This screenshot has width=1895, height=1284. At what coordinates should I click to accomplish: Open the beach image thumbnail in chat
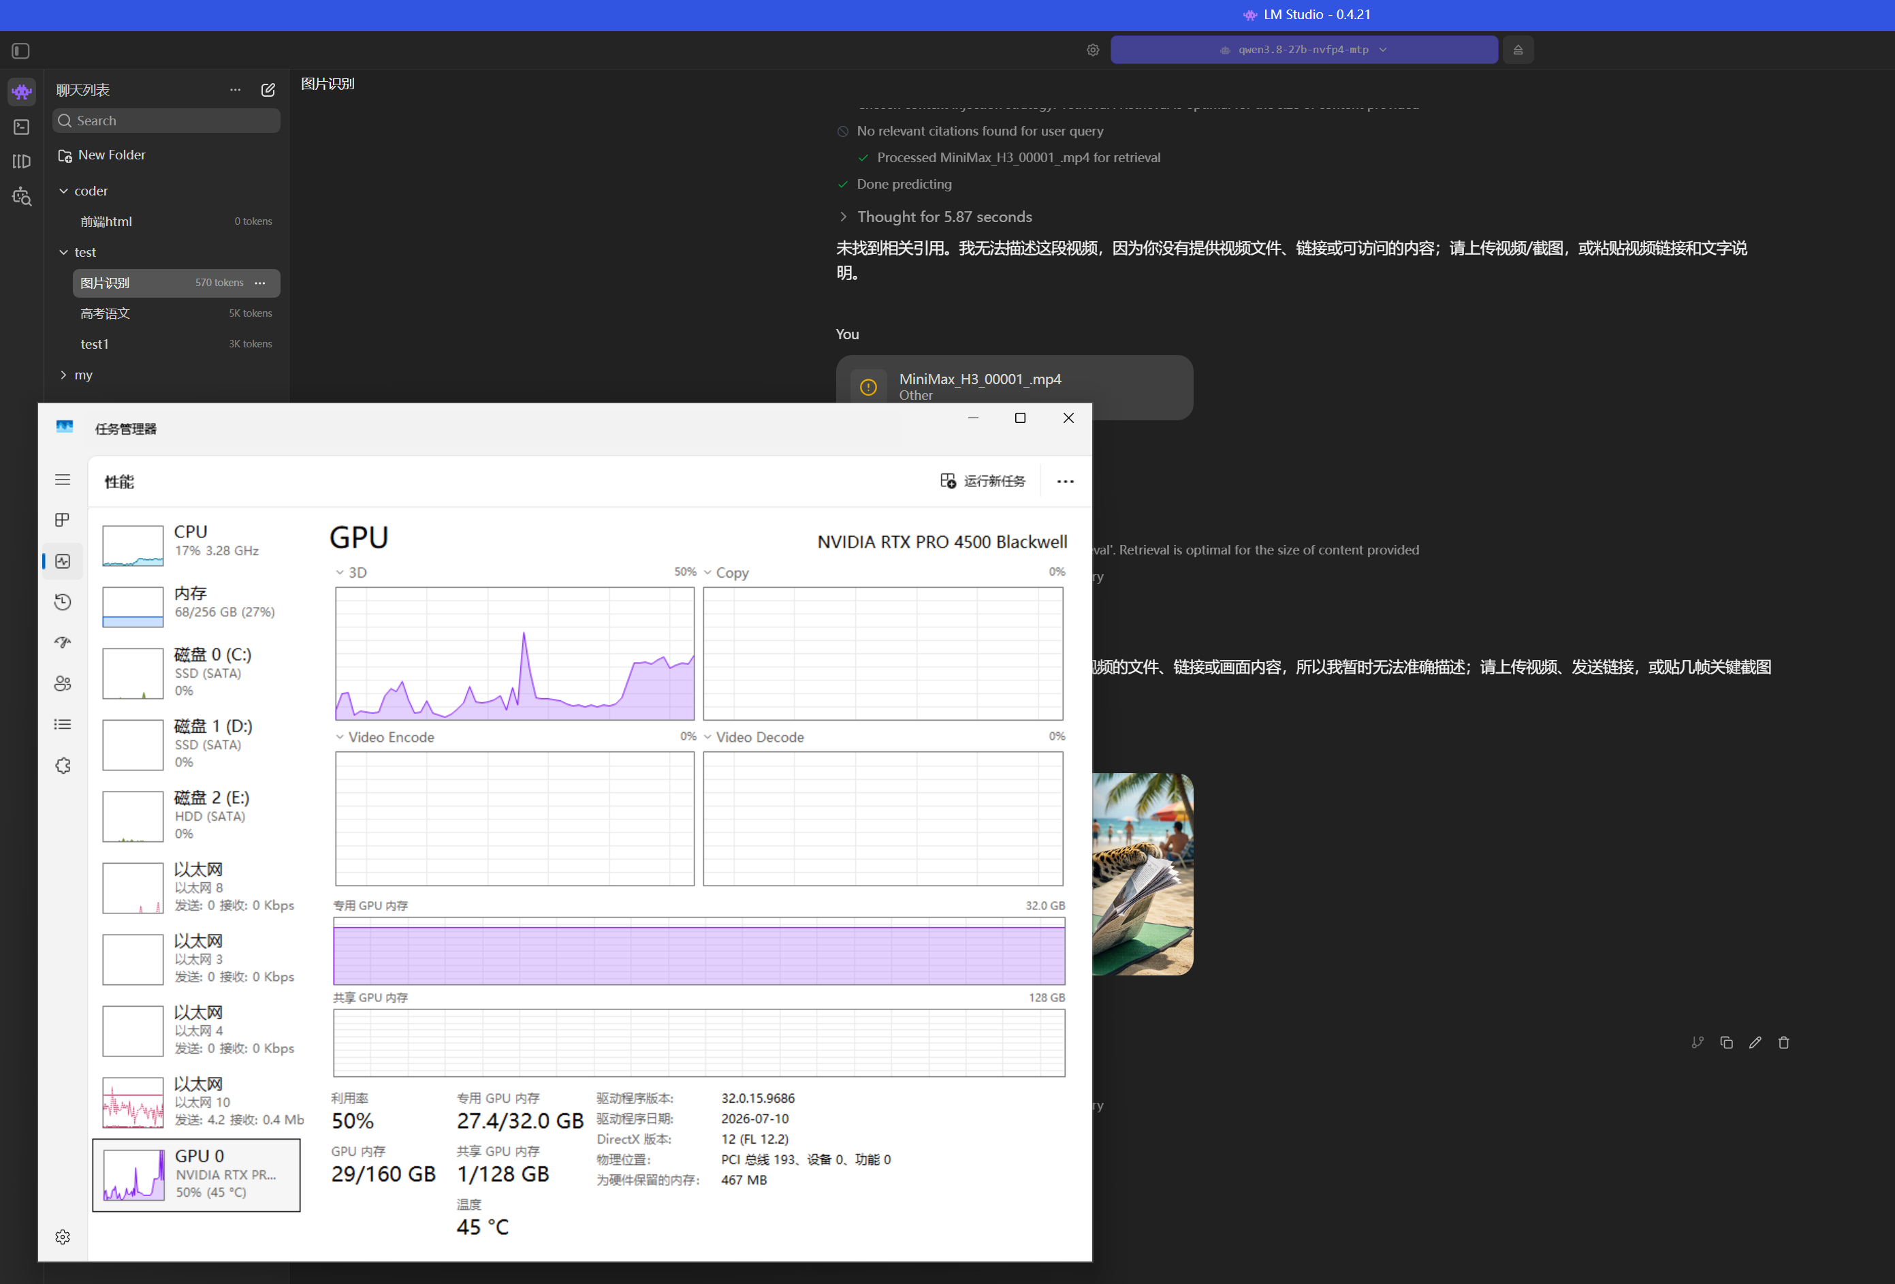coord(1143,874)
